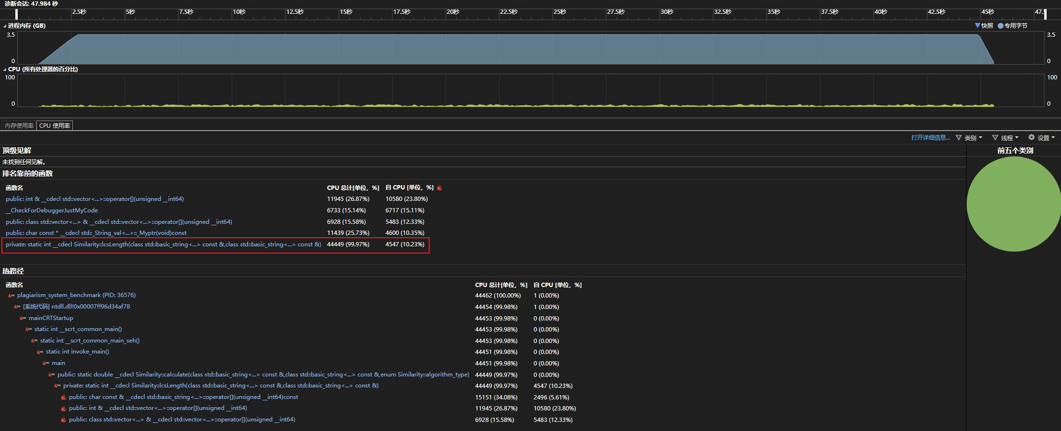This screenshot has height=431, width=1061.
Task: Open Similarity::lcsLength in top functions list
Action: 163,244
